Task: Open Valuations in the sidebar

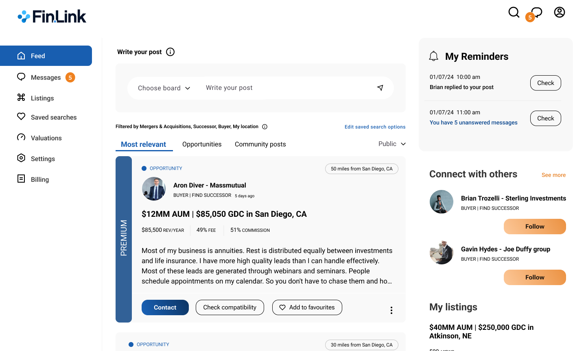Action: pyautogui.click(x=46, y=138)
